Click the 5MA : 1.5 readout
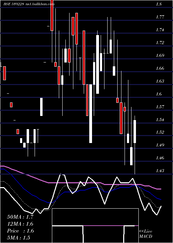The image size is (173, 243). tap(19, 237)
